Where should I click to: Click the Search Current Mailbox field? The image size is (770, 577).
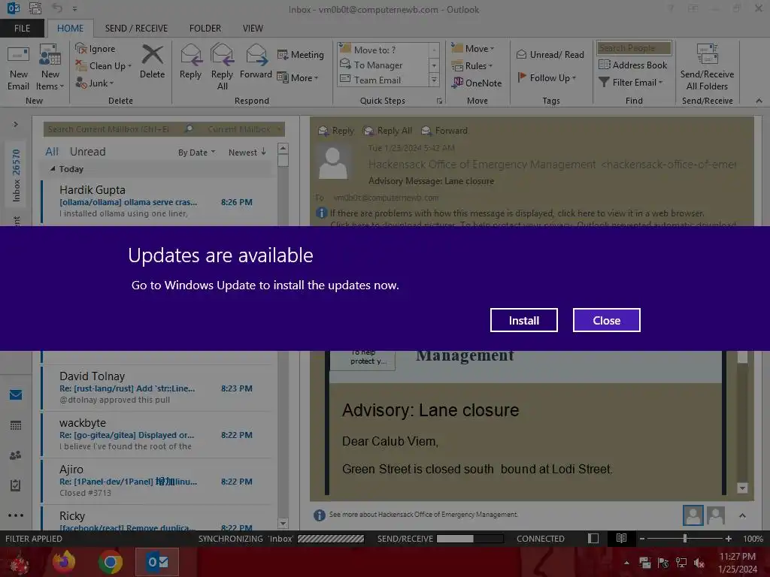[x=113, y=129]
